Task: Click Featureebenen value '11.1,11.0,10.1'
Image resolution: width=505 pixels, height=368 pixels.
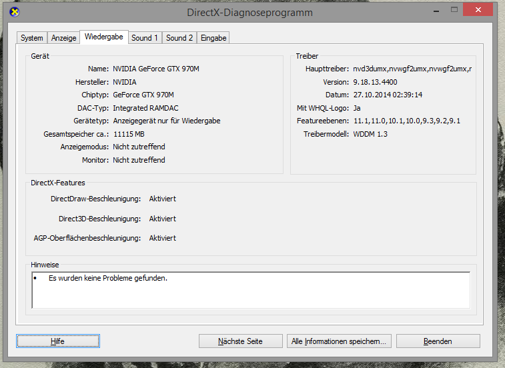Action: tap(407, 121)
